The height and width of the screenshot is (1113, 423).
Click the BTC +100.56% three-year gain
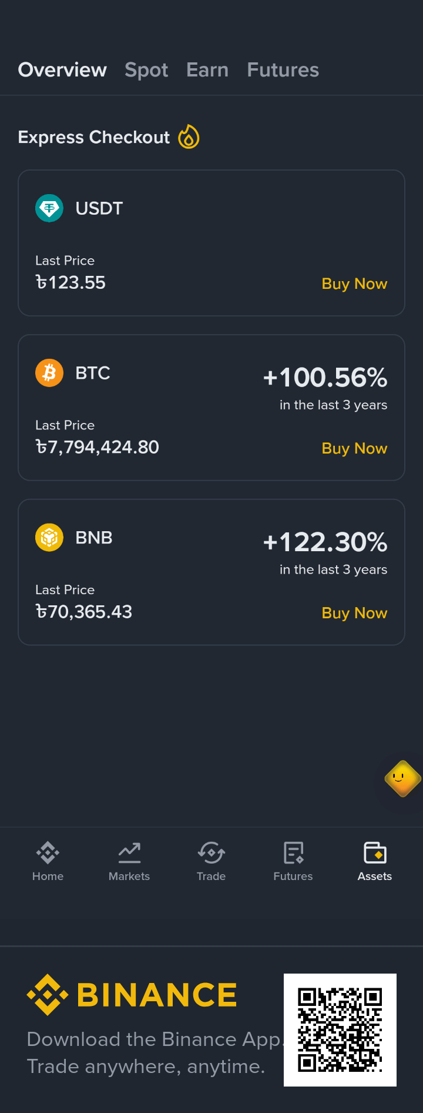tap(325, 378)
